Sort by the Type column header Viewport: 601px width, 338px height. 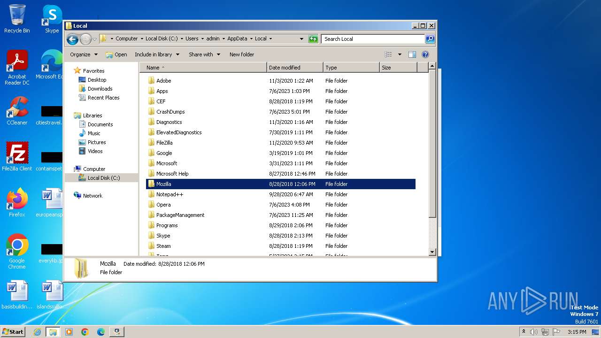(351, 68)
